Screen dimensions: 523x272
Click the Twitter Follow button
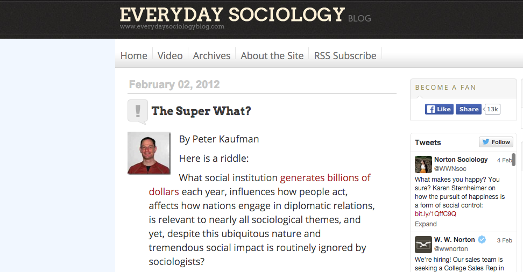coord(496,142)
